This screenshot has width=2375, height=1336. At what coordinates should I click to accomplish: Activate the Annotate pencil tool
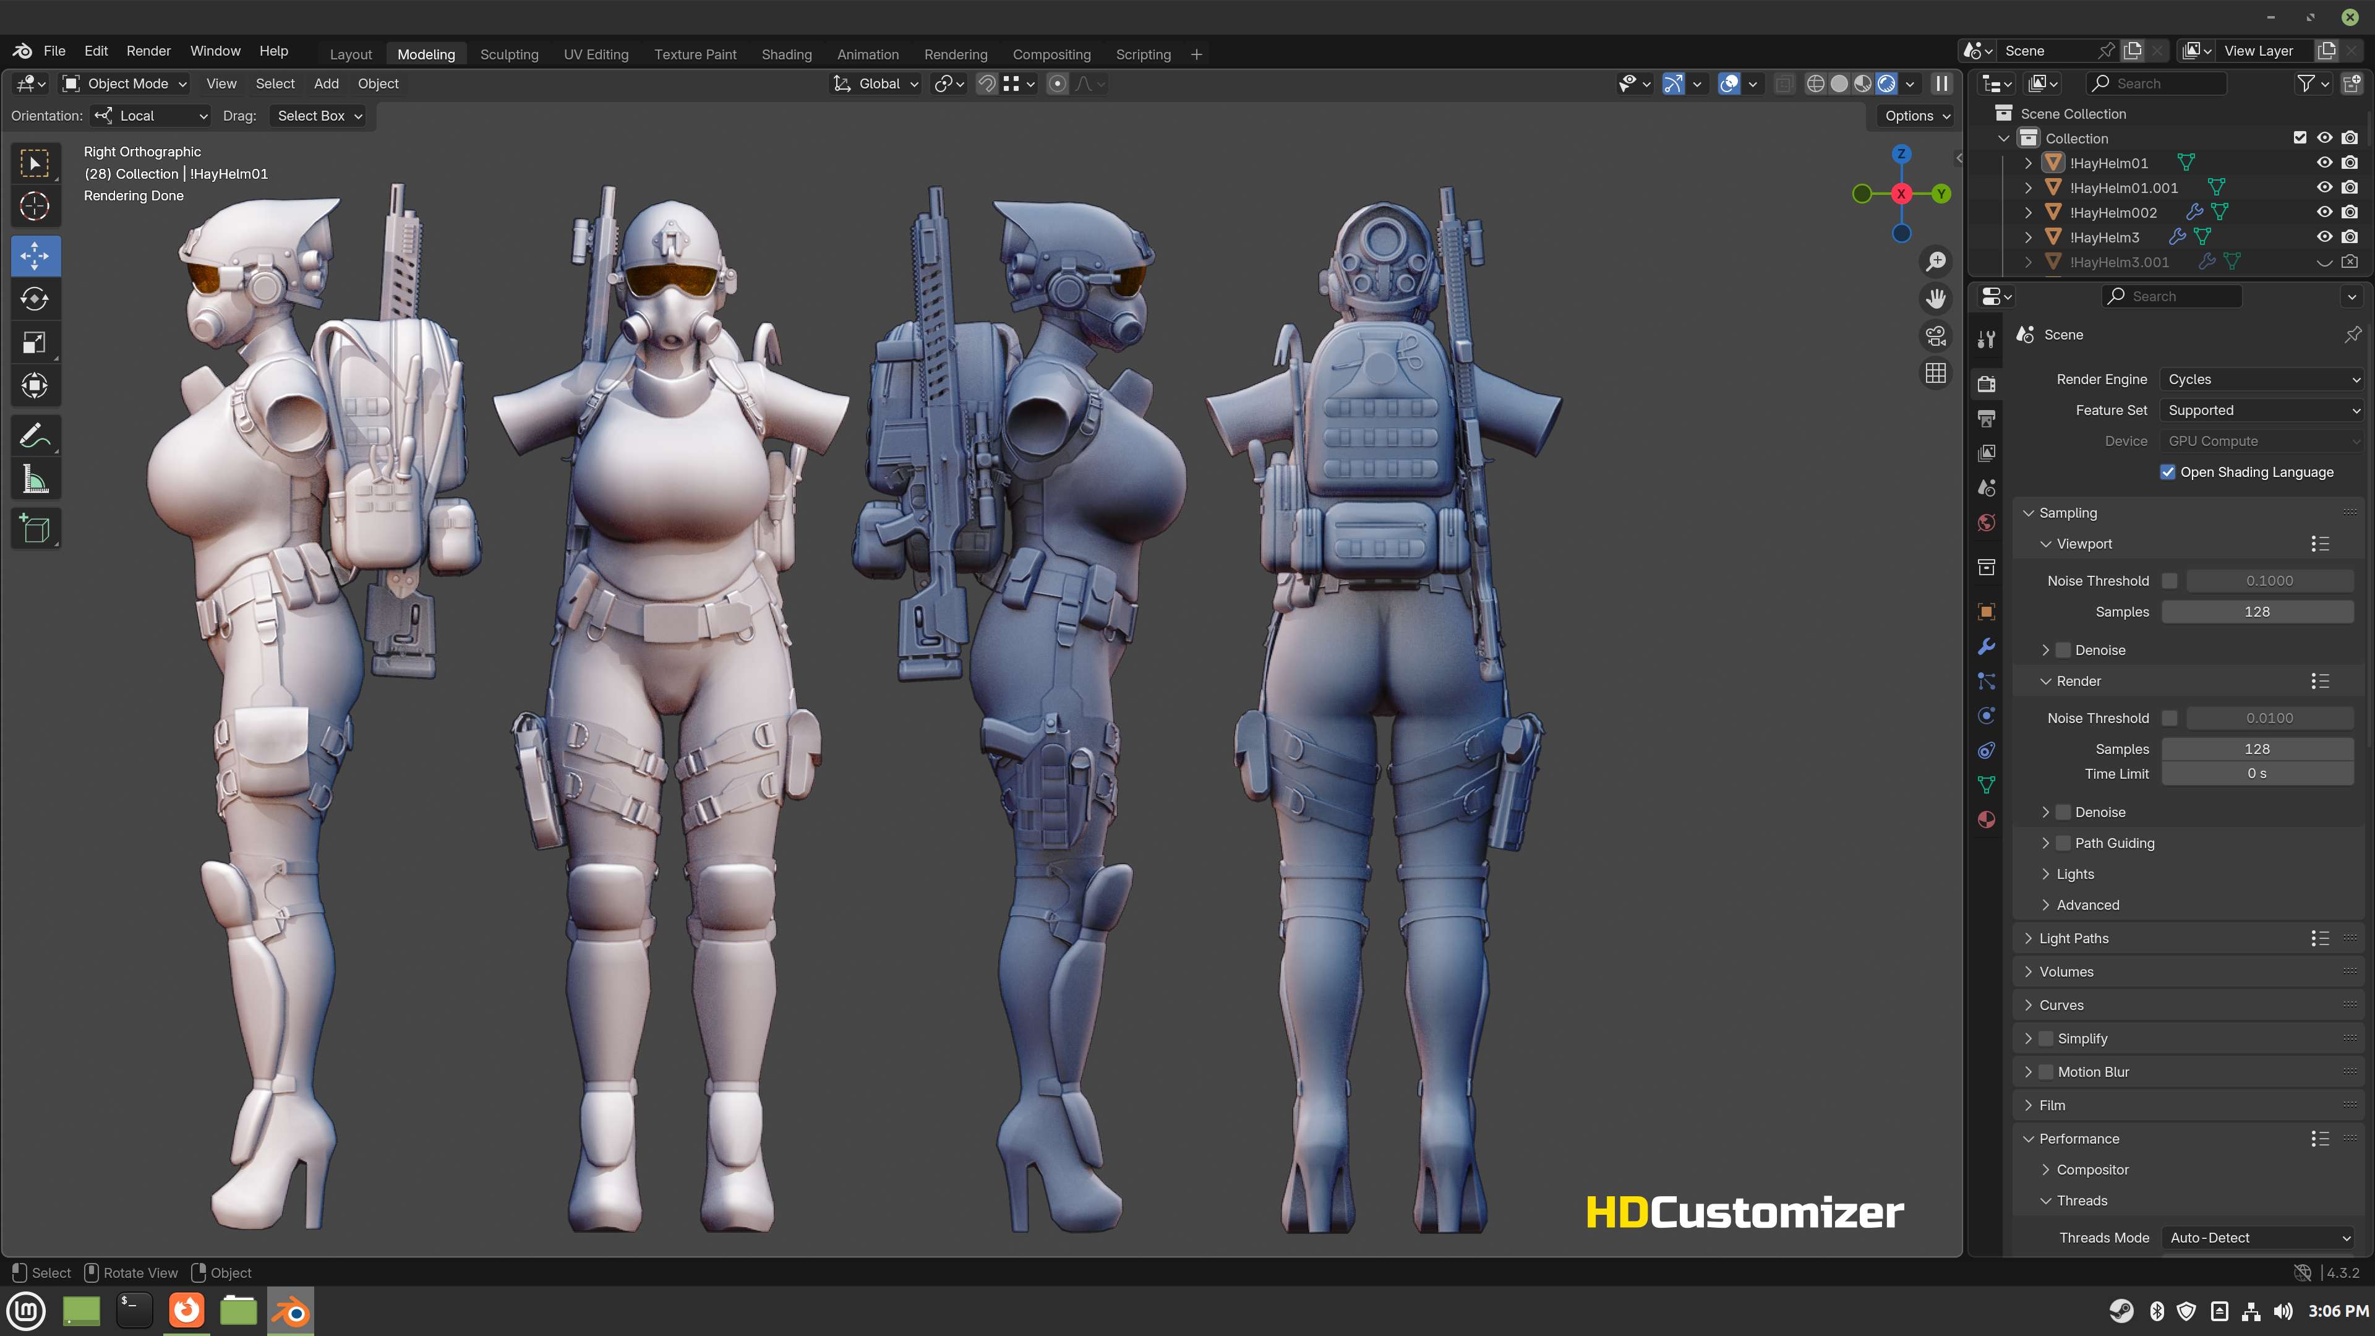35,435
